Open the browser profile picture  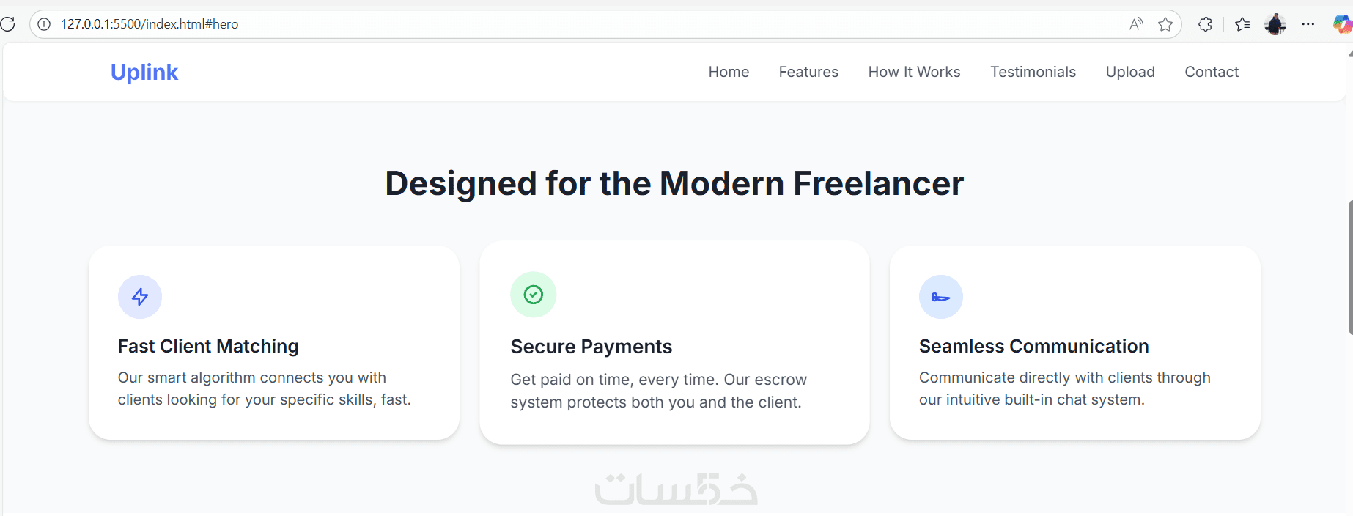1275,24
